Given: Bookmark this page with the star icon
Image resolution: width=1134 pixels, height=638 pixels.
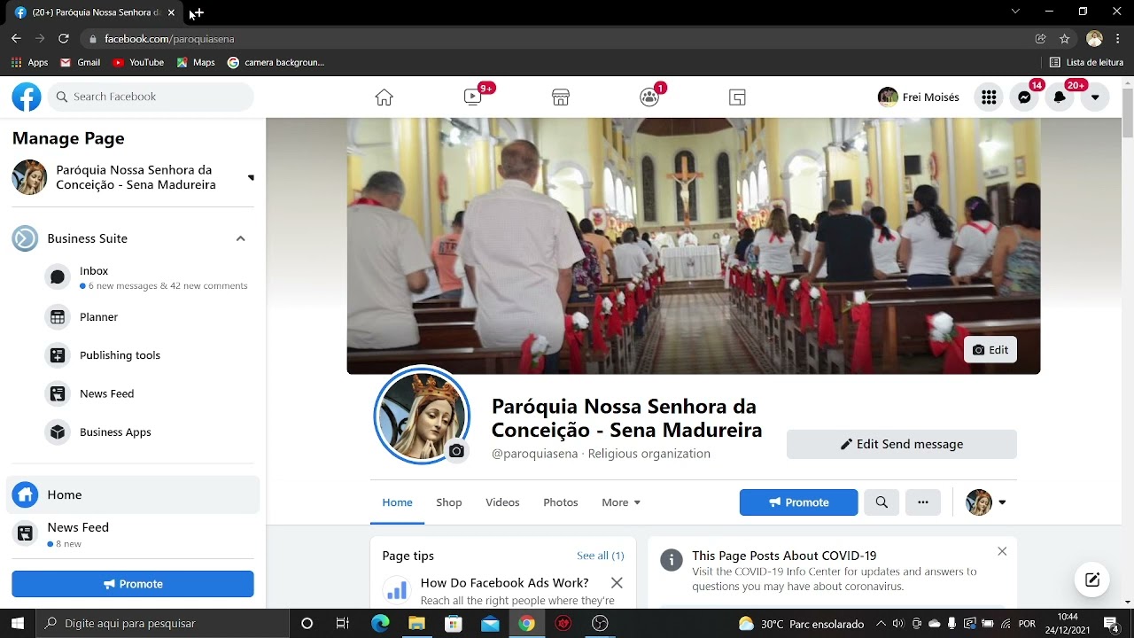Looking at the screenshot, I should [x=1065, y=39].
